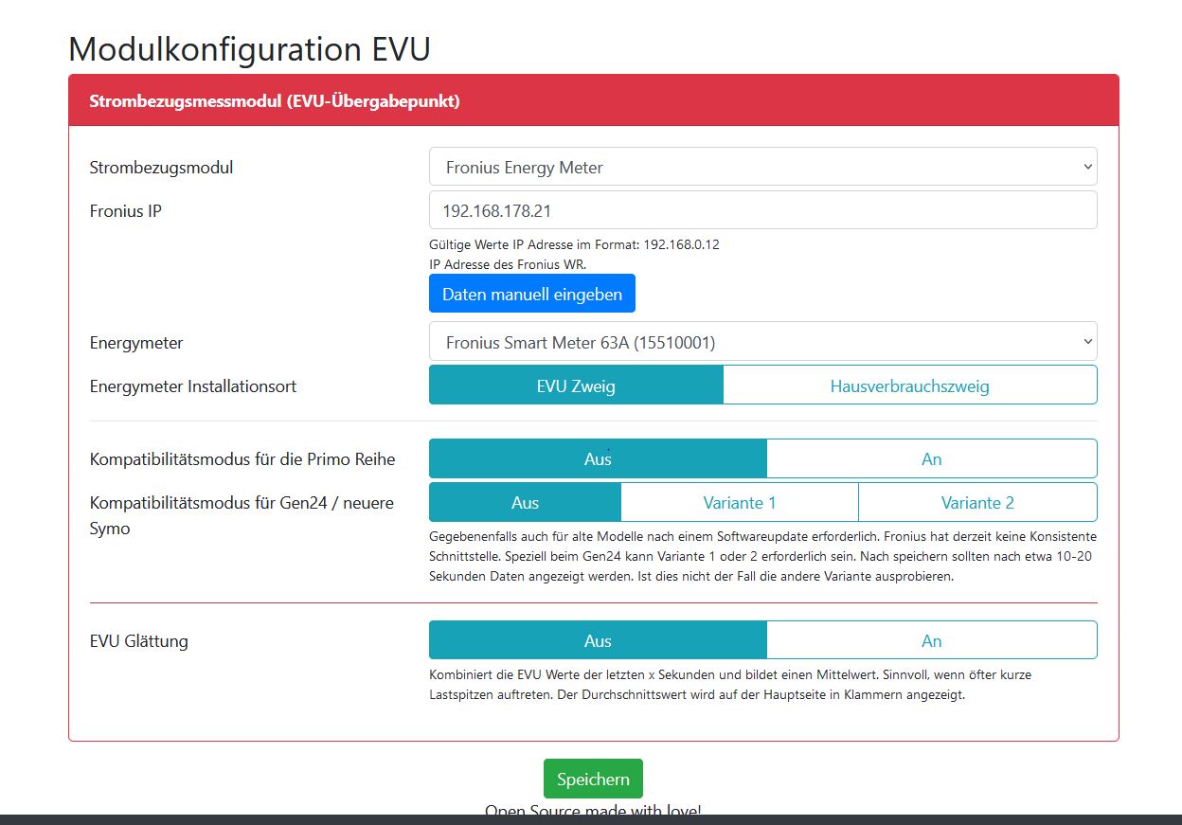The height and width of the screenshot is (825, 1182).
Task: Switch EVU Glättung to Aus
Action: 598,641
